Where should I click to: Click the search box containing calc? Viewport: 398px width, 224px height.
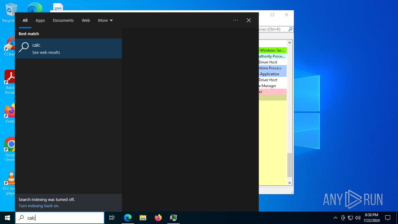tap(60, 218)
